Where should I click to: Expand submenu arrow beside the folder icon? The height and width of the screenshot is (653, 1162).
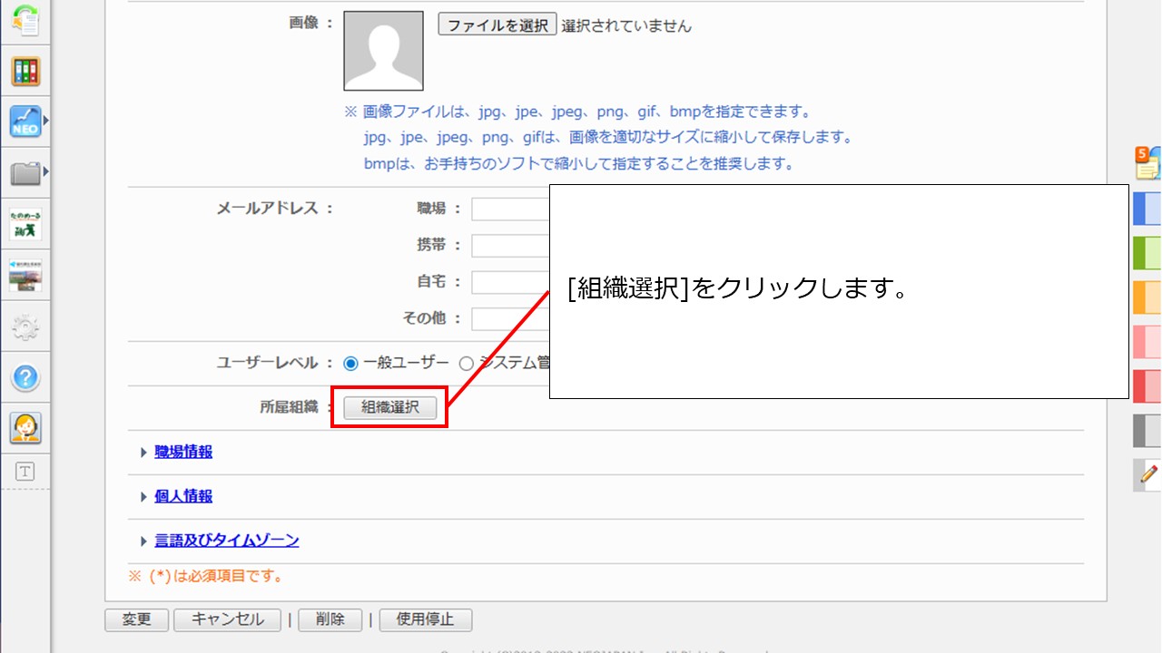point(46,171)
